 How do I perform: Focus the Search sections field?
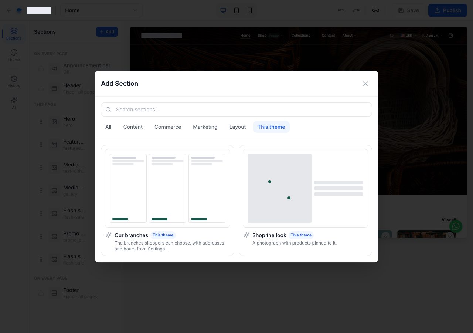[x=236, y=110]
